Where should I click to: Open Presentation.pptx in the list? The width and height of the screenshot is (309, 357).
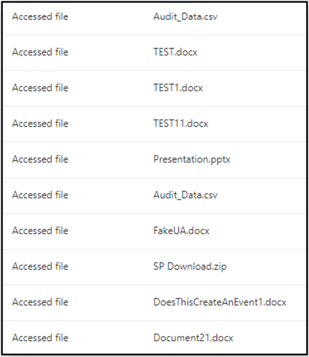[192, 160]
